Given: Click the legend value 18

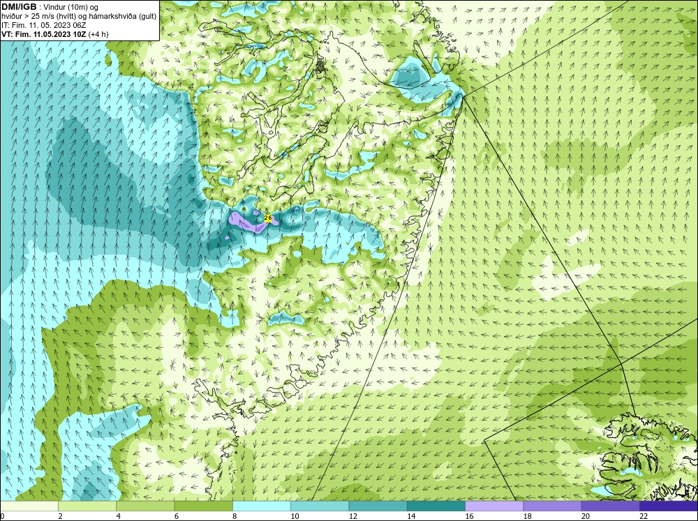Looking at the screenshot, I should point(528,516).
